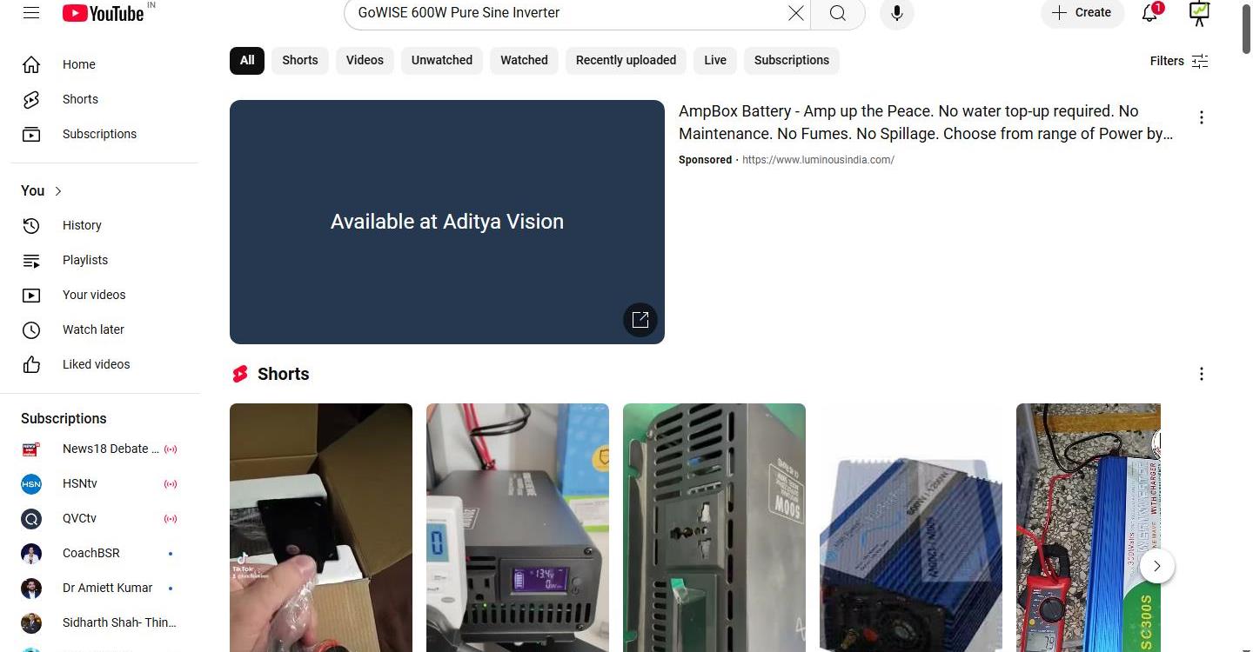Click the page vertical scrollbar

coord(1247,30)
